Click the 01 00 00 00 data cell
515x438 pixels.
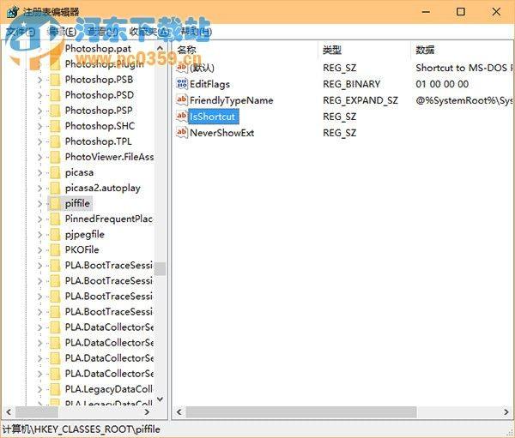(442, 84)
